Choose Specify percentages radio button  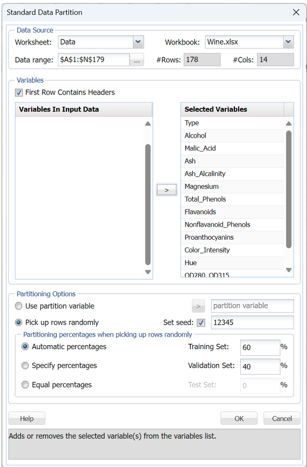point(25,366)
